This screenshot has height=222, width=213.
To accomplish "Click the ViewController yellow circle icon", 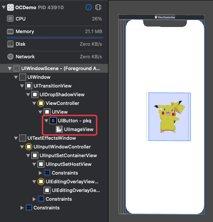I will pos(41,103).
